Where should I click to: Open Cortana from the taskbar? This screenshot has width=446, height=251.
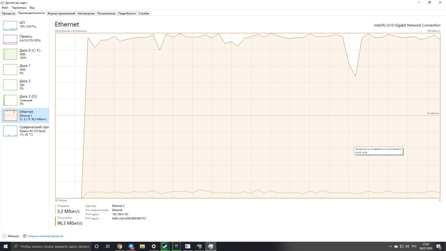tap(97, 246)
